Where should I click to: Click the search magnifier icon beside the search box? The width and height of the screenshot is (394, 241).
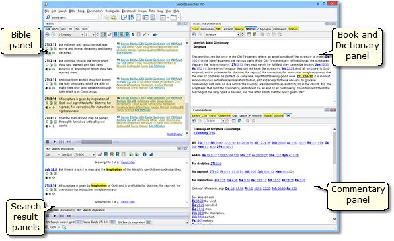pyautogui.click(x=48, y=17)
